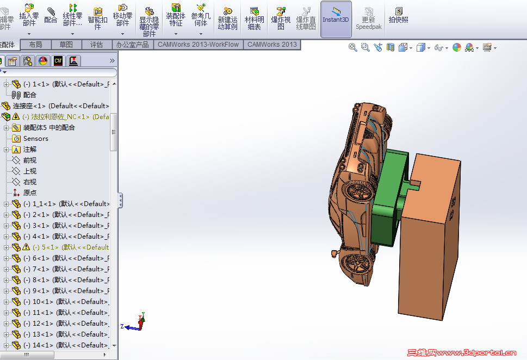This screenshot has height=360, width=527.
Task: Click the Apply Scene icon
Action: (469, 47)
